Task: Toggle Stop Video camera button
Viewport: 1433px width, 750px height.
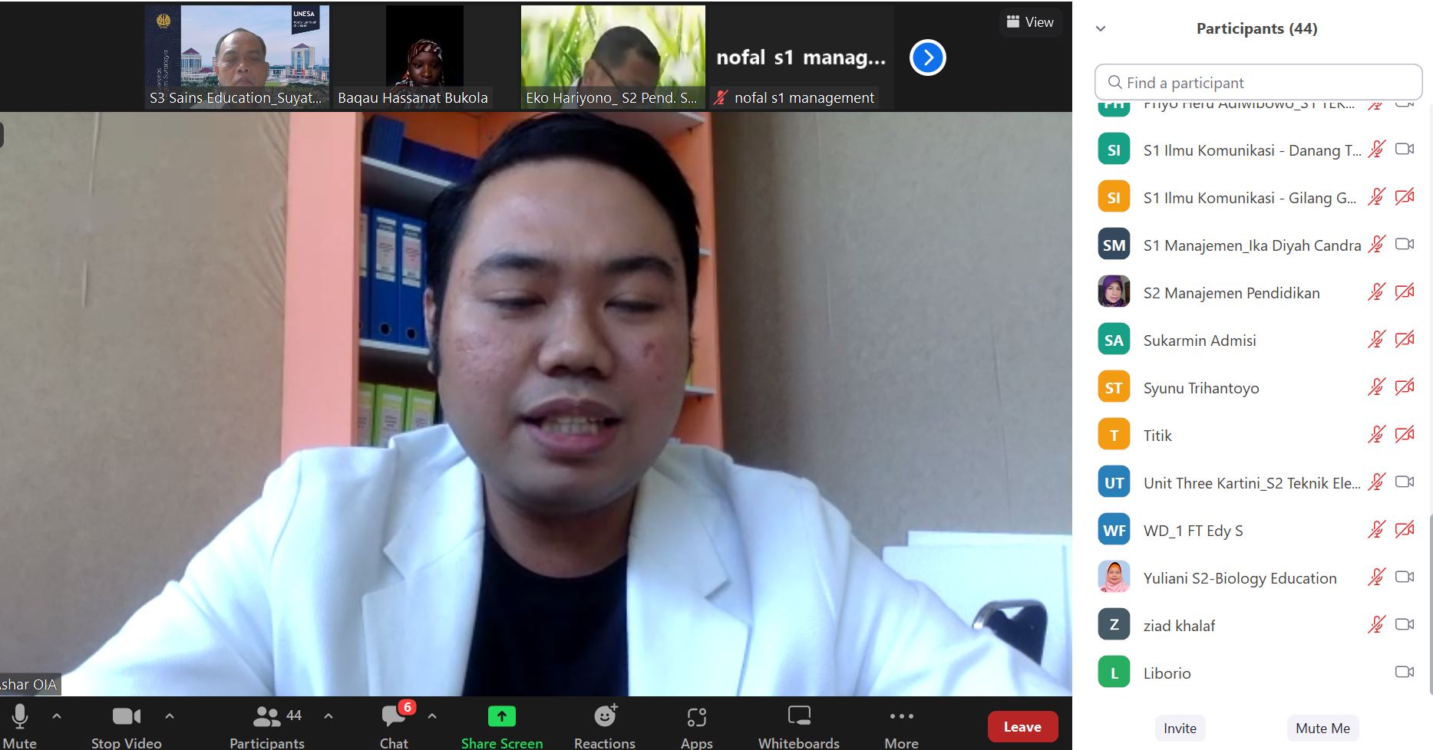Action: tap(127, 716)
